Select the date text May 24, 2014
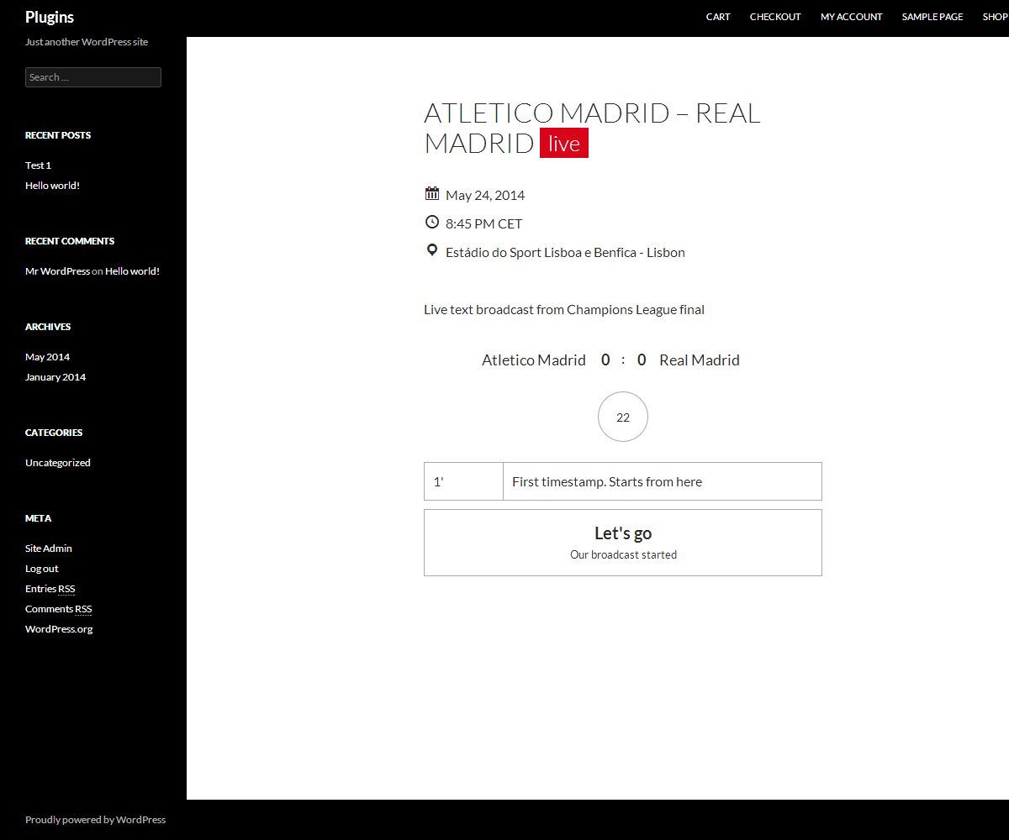Screen dimensions: 1009x840 [x=485, y=195]
